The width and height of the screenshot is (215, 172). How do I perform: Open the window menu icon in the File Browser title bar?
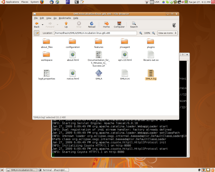[x=35, y=14]
